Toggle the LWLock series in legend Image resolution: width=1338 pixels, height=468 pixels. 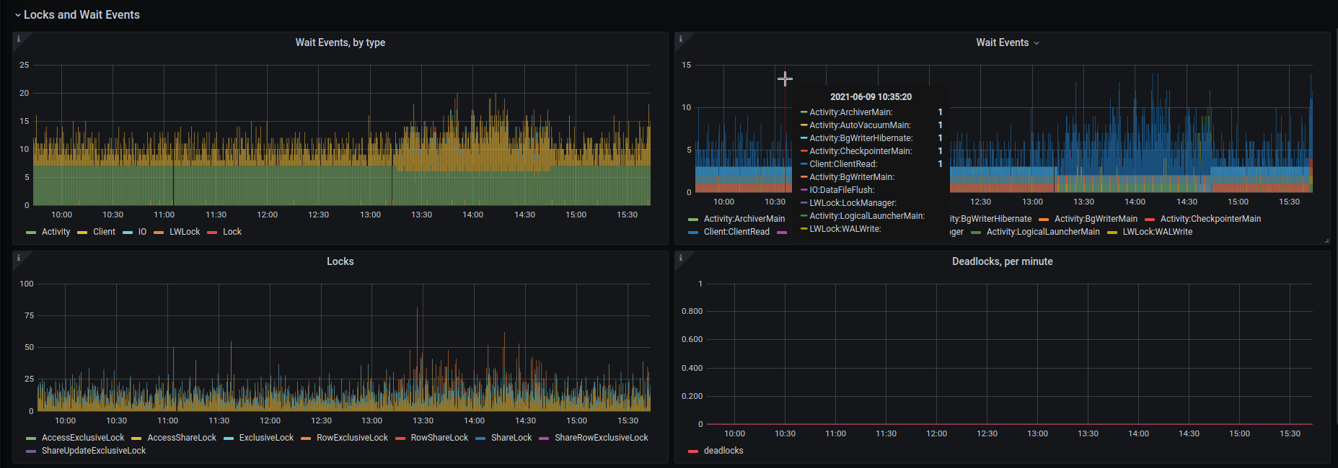185,232
